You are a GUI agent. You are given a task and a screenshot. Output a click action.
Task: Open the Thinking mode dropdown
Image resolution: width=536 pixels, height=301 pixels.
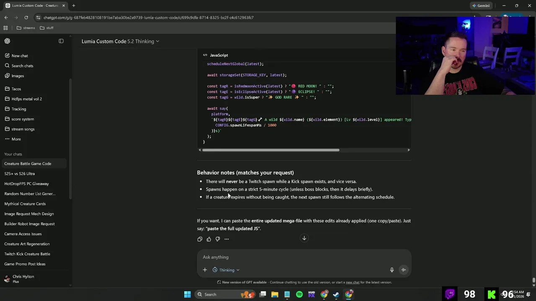226,270
